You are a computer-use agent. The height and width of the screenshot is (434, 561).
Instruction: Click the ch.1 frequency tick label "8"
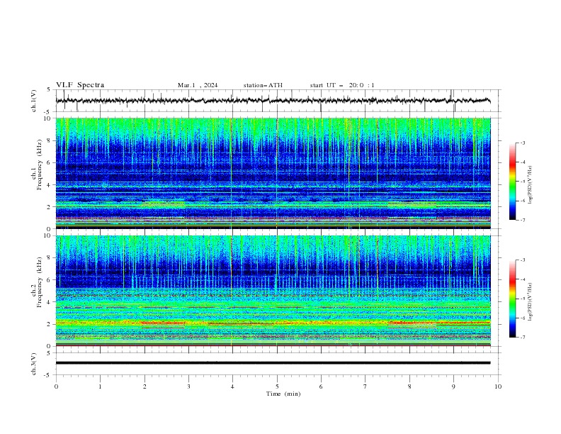[50, 140]
